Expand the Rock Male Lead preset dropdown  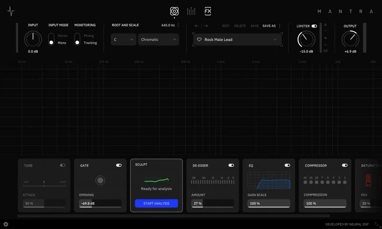pyautogui.click(x=275, y=40)
